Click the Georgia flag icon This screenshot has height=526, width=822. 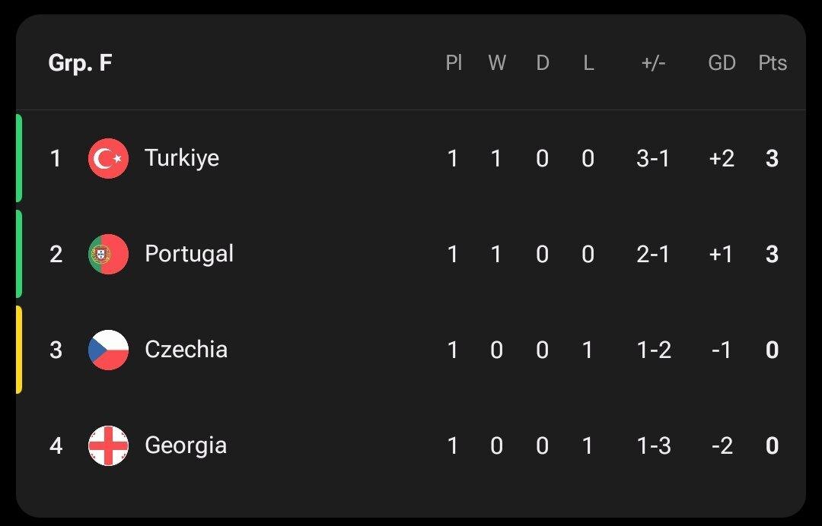click(108, 445)
